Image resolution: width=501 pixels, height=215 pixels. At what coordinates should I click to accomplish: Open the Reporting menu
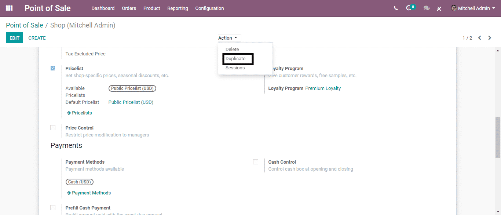[x=178, y=8]
